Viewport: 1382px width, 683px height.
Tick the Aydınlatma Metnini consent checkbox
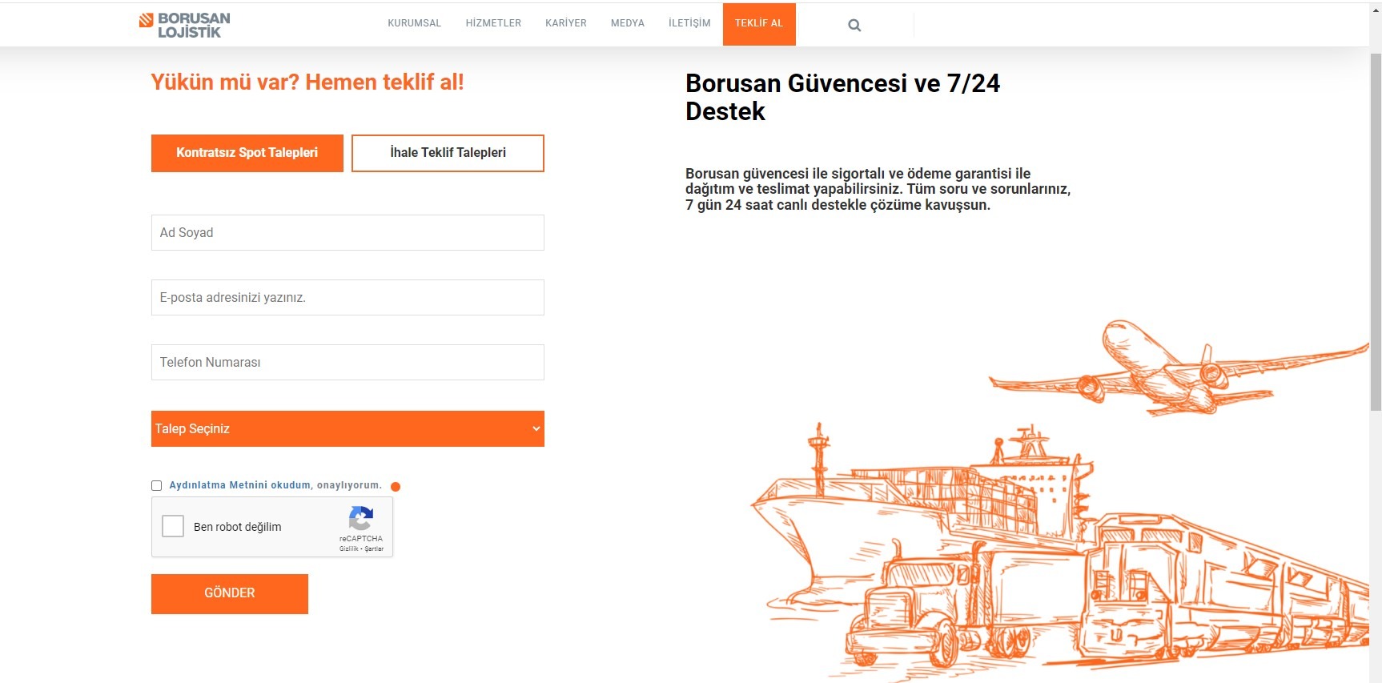click(157, 485)
